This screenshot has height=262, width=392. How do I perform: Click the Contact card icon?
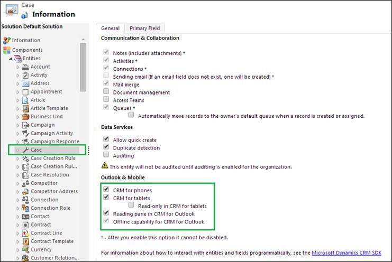click(x=25, y=217)
